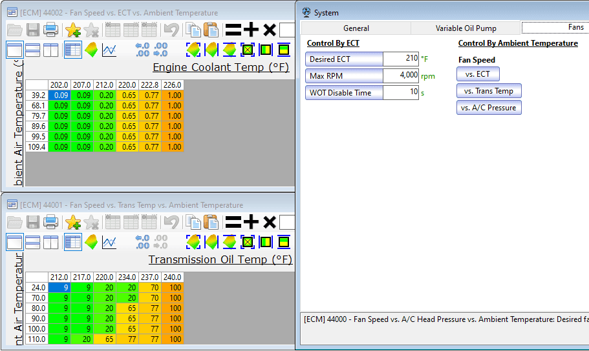The height and width of the screenshot is (351, 589).
Task: Select vertical split layout in the 44002 window
Action: [50, 50]
